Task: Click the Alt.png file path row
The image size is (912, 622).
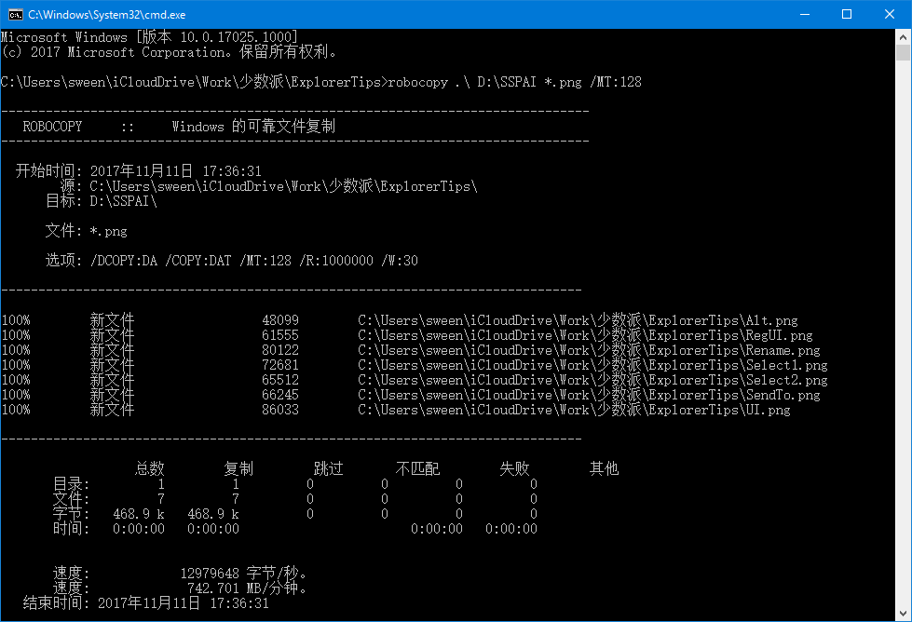Action: point(578,320)
